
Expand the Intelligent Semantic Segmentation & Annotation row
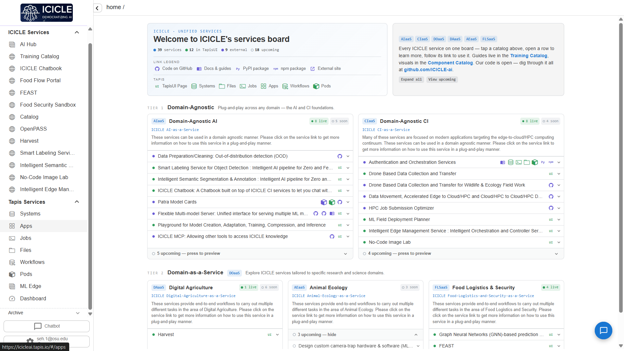[x=348, y=179]
